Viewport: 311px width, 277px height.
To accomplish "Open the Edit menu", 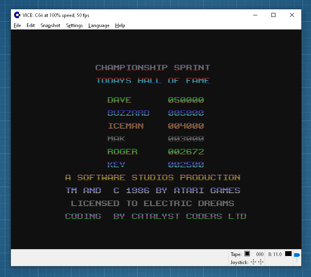I will pos(31,25).
